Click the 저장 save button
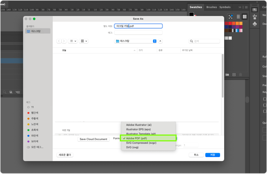The image size is (267, 174). (x=213, y=155)
